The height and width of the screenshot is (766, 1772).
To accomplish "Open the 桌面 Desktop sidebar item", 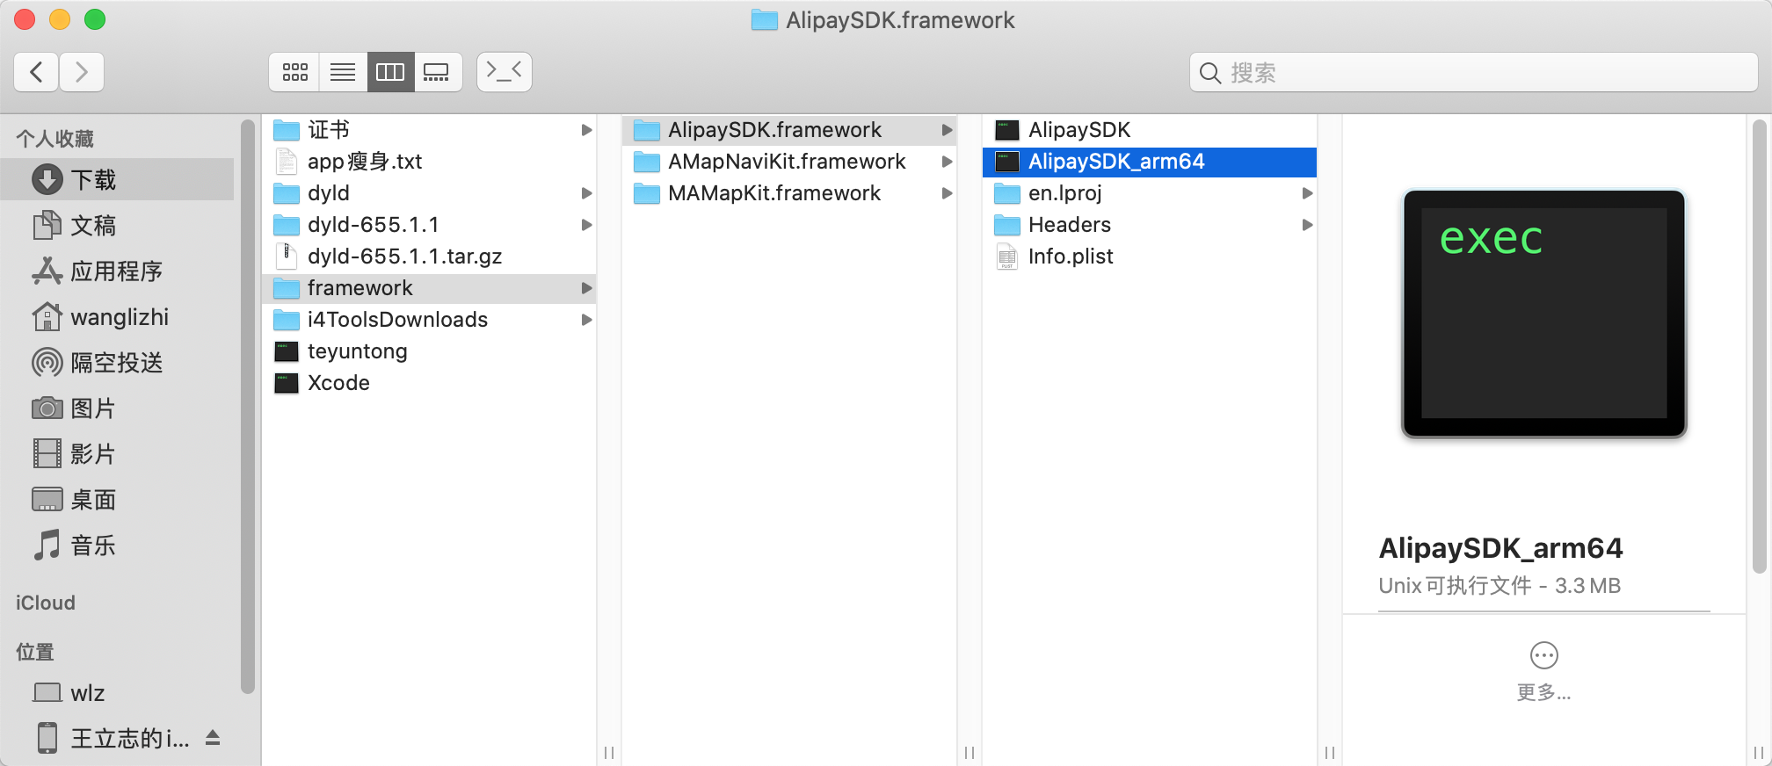I will pos(92,500).
